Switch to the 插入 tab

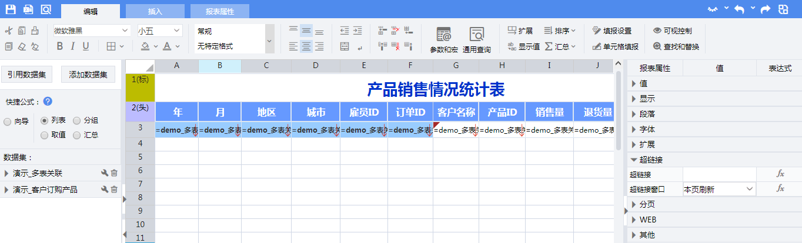point(155,11)
